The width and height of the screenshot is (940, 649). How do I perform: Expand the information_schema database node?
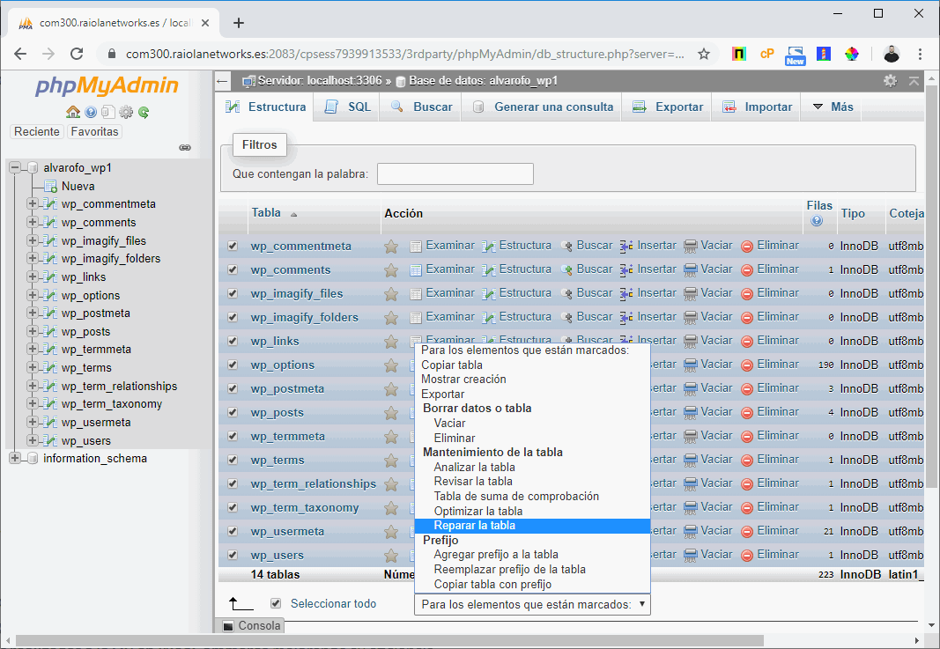pyautogui.click(x=13, y=458)
